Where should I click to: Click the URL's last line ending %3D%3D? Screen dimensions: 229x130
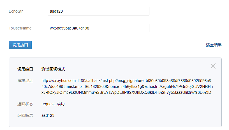[x=126, y=92]
